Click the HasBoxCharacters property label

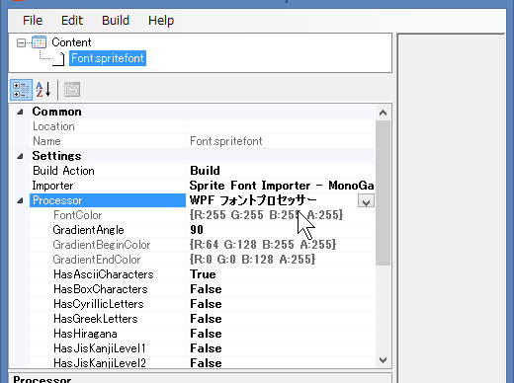click(x=101, y=289)
